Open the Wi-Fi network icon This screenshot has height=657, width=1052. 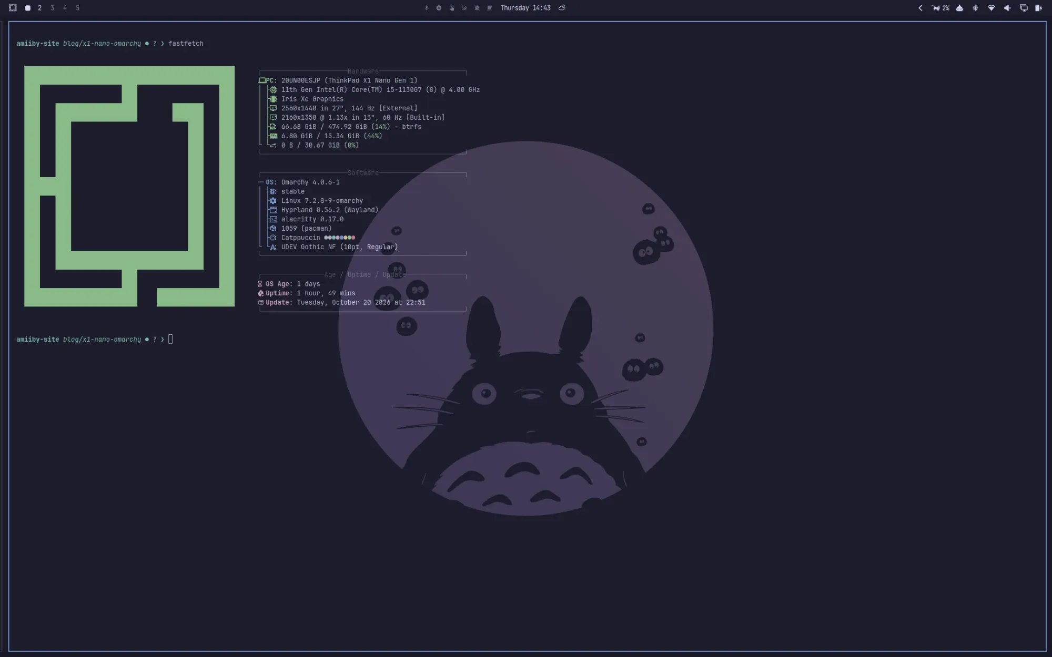(992, 8)
